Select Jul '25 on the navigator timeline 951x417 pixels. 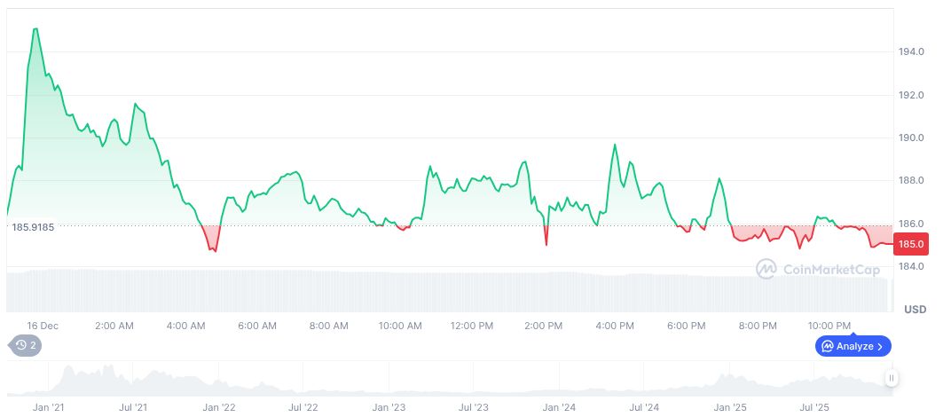tap(815, 407)
